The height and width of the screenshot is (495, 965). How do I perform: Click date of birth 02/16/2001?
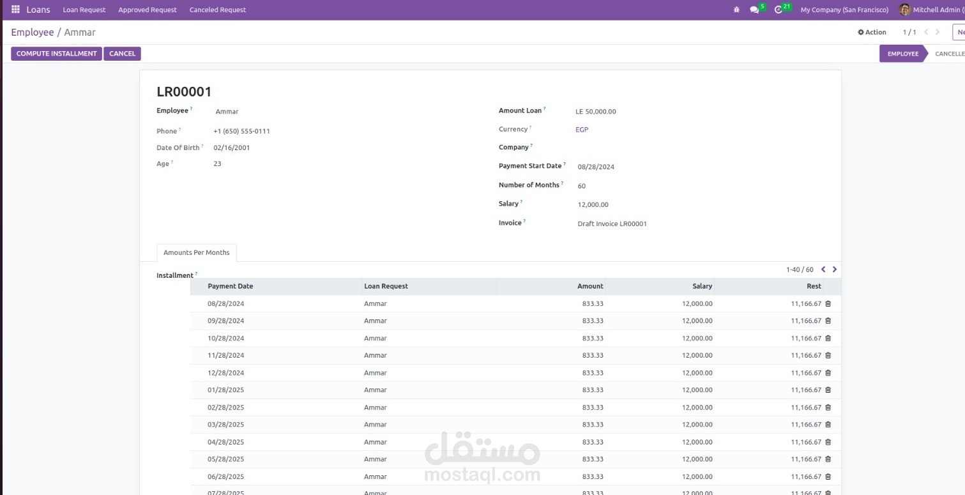(232, 148)
